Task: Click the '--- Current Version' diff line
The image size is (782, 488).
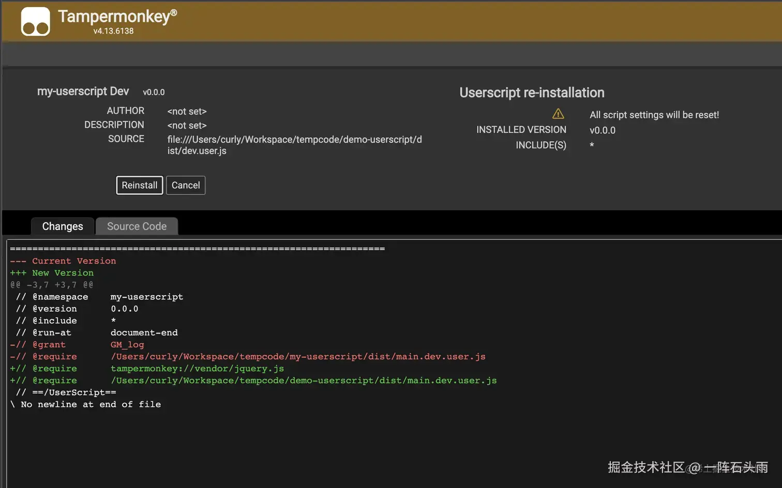Action: pos(63,261)
